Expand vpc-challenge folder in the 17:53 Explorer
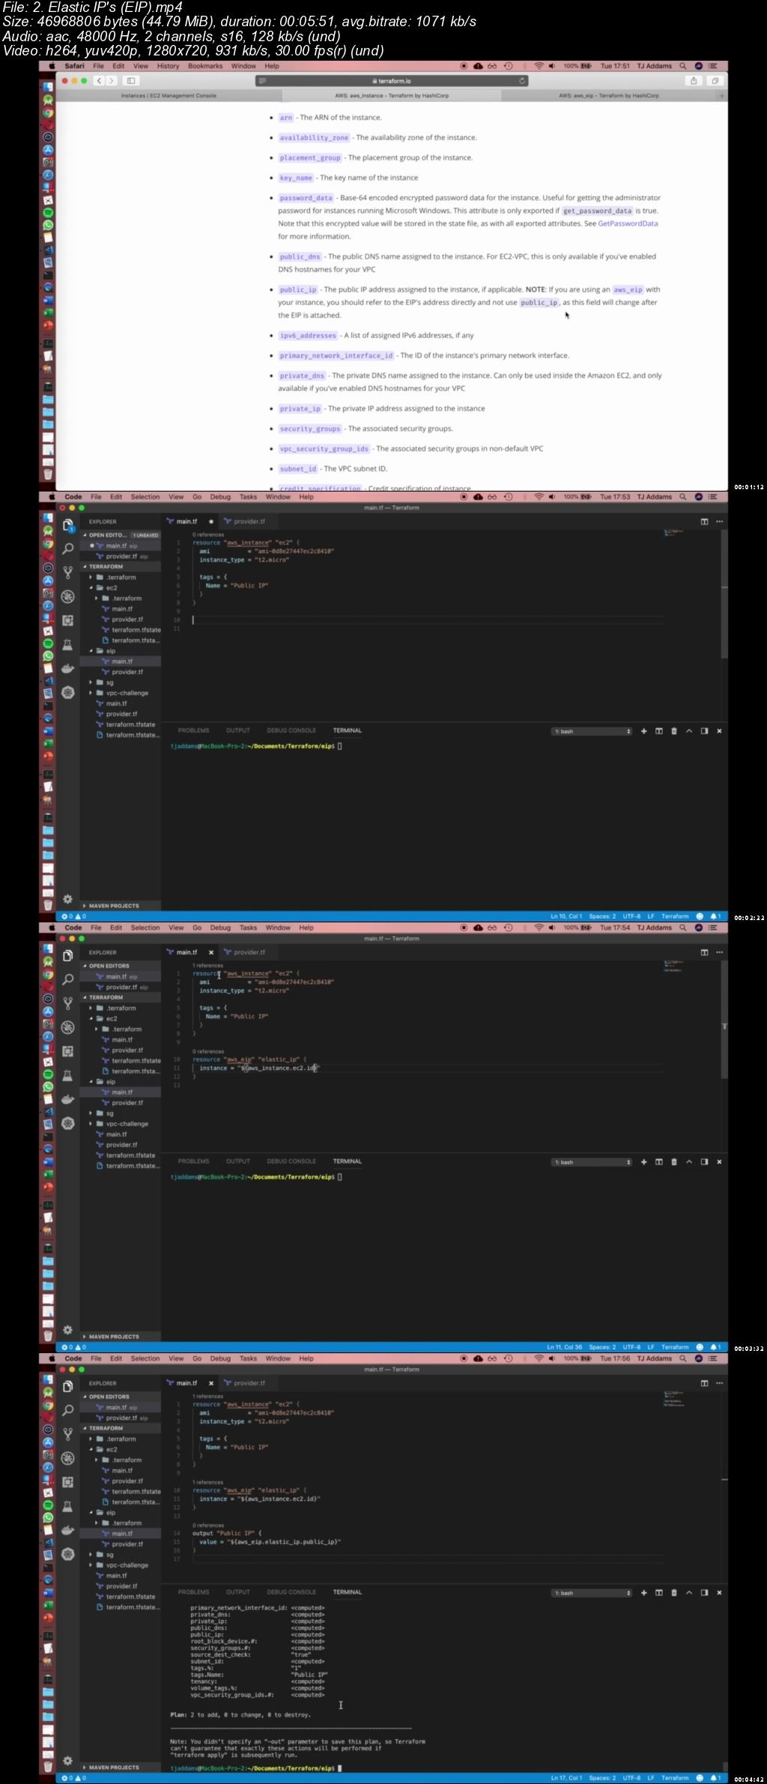The image size is (767, 1784). coord(127,693)
